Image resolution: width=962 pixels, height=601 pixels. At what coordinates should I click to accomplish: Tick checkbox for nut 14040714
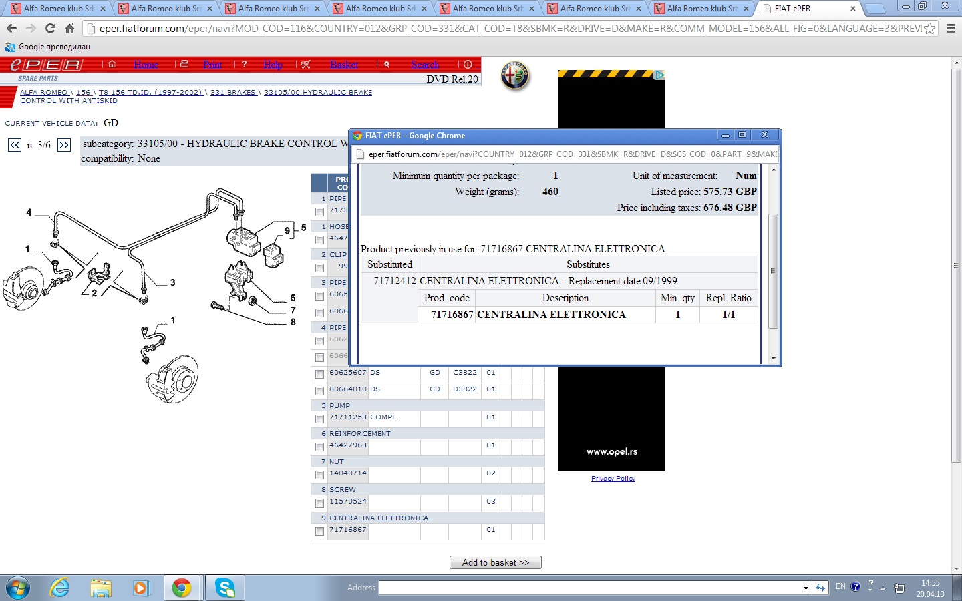(x=319, y=475)
